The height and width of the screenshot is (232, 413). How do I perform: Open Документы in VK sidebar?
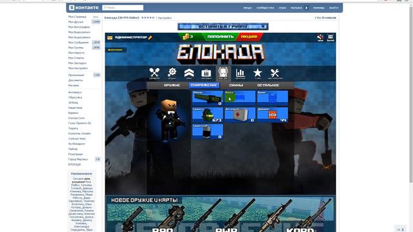click(x=76, y=80)
